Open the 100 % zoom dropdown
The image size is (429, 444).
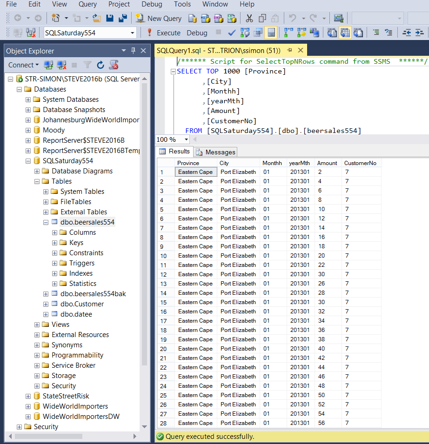[x=187, y=139]
